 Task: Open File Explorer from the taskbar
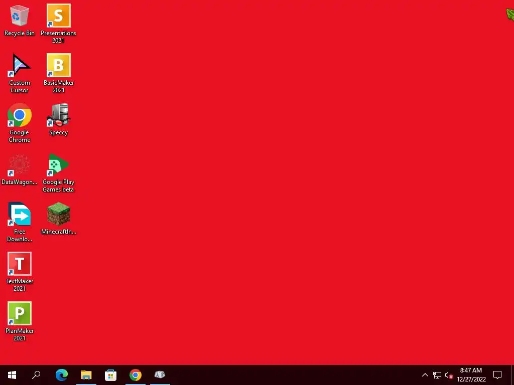pyautogui.click(x=86, y=375)
